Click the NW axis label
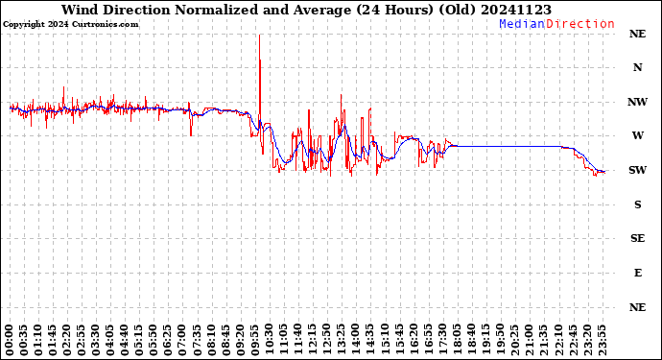The height and width of the screenshot is (360, 662). click(637, 102)
